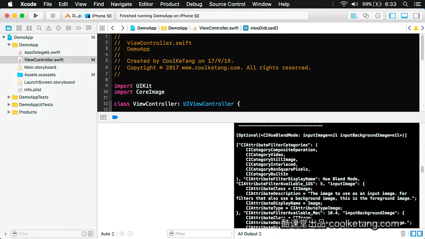The width and height of the screenshot is (425, 239).
Task: Hide the debug area with console toggle
Action: (103, 117)
